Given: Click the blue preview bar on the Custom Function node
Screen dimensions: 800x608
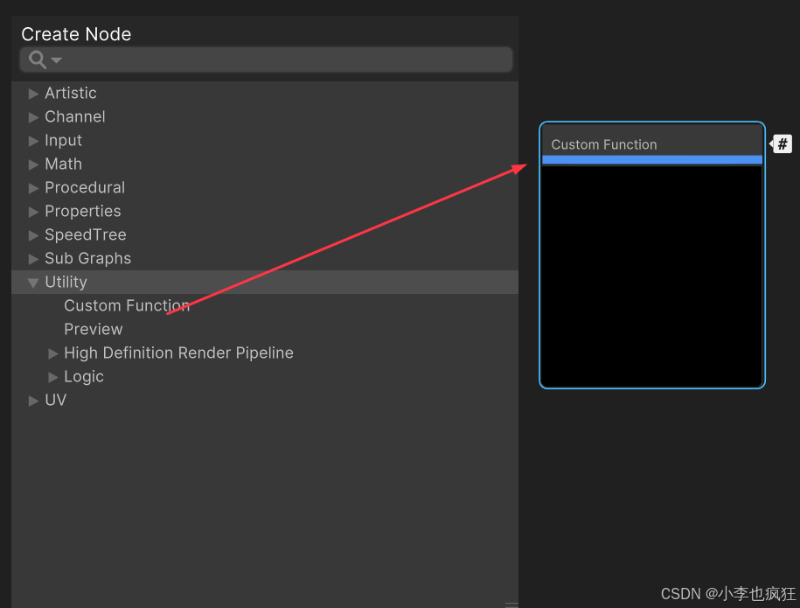Looking at the screenshot, I should 651,161.
